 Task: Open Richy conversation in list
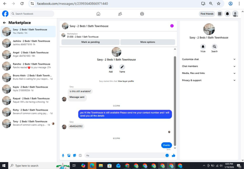tap(28, 112)
